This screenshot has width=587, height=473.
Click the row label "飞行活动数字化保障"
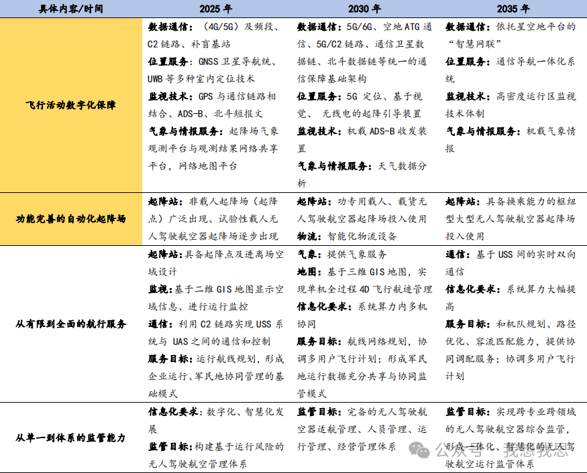tap(70, 105)
